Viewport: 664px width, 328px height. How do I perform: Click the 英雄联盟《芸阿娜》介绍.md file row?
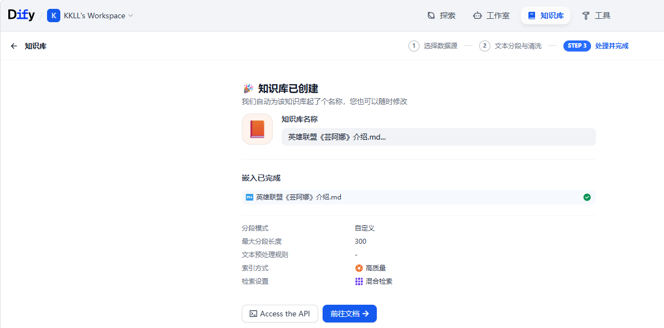point(418,197)
